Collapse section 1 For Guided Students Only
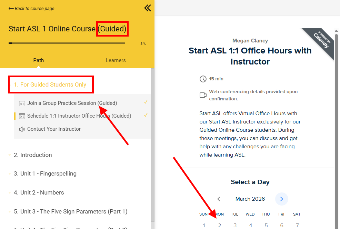 click(50, 84)
